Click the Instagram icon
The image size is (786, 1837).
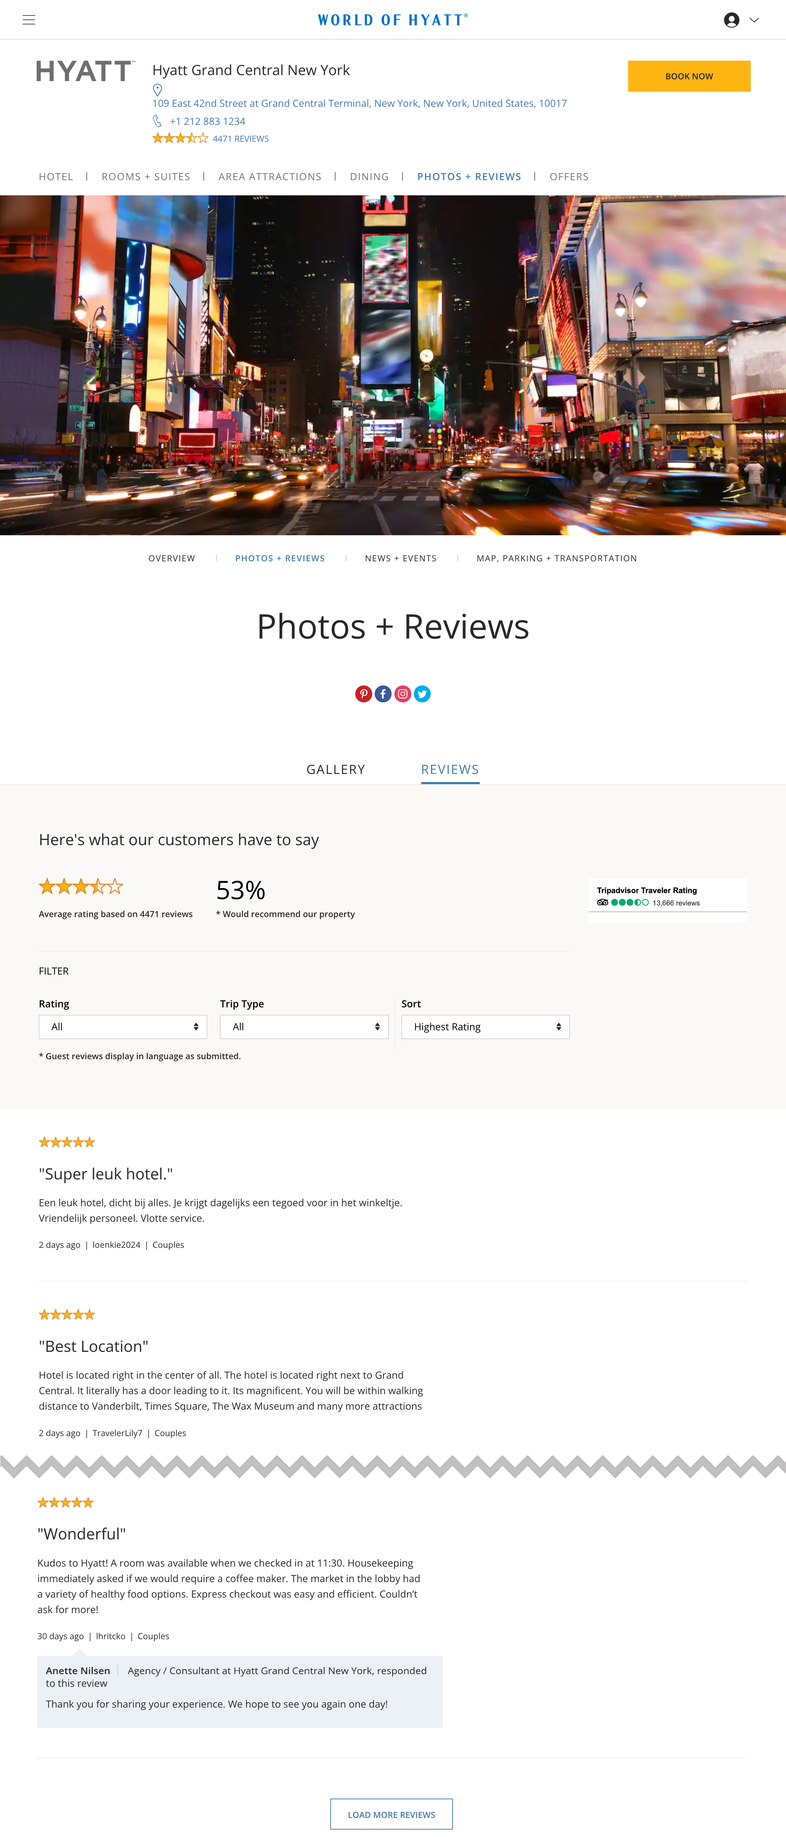(x=403, y=694)
